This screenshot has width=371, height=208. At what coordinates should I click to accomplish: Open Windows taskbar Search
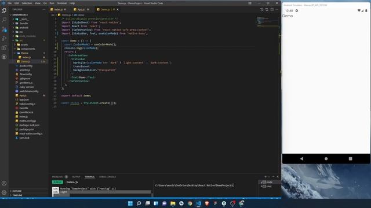point(139,203)
